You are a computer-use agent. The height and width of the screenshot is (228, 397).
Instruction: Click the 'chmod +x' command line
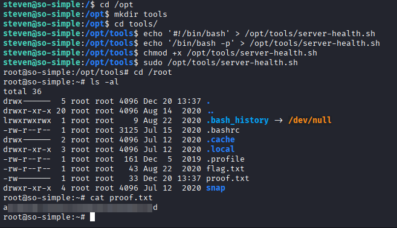pyautogui.click(x=230, y=53)
